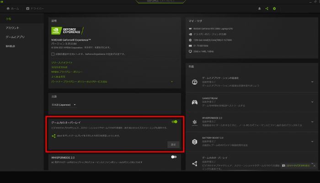The width and height of the screenshot is (320, 183).
Task: Select SHIELD in the sidebar
Action: click(x=10, y=46)
